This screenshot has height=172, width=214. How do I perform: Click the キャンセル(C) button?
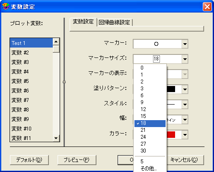[x=185, y=160]
